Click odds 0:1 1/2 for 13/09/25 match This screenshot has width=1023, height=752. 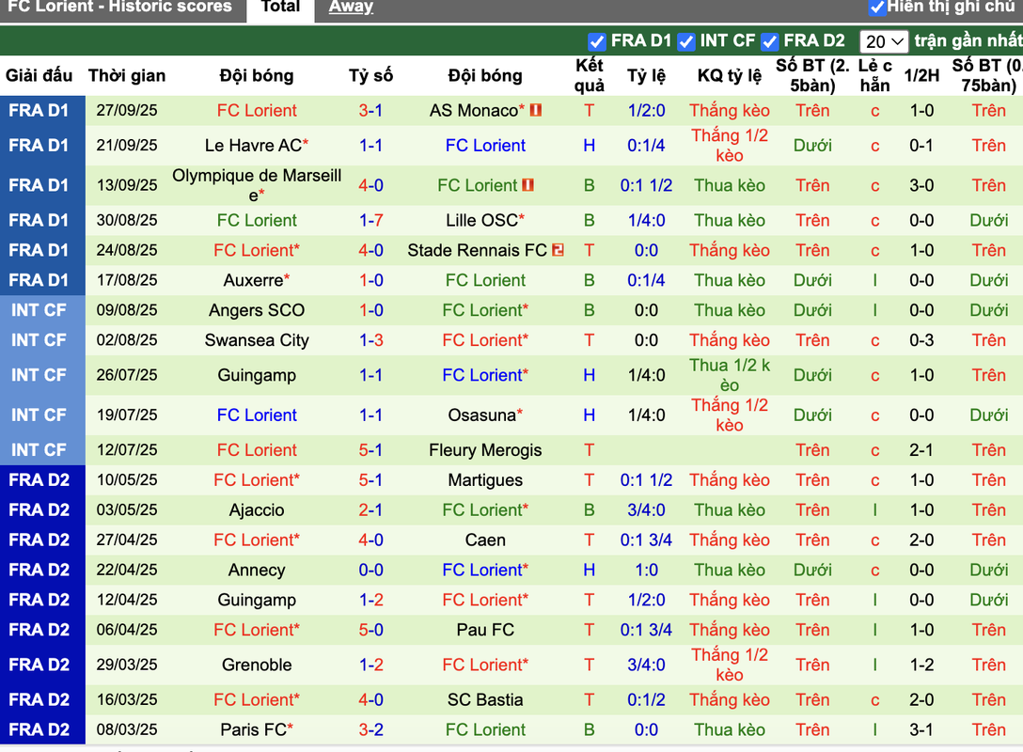(647, 185)
